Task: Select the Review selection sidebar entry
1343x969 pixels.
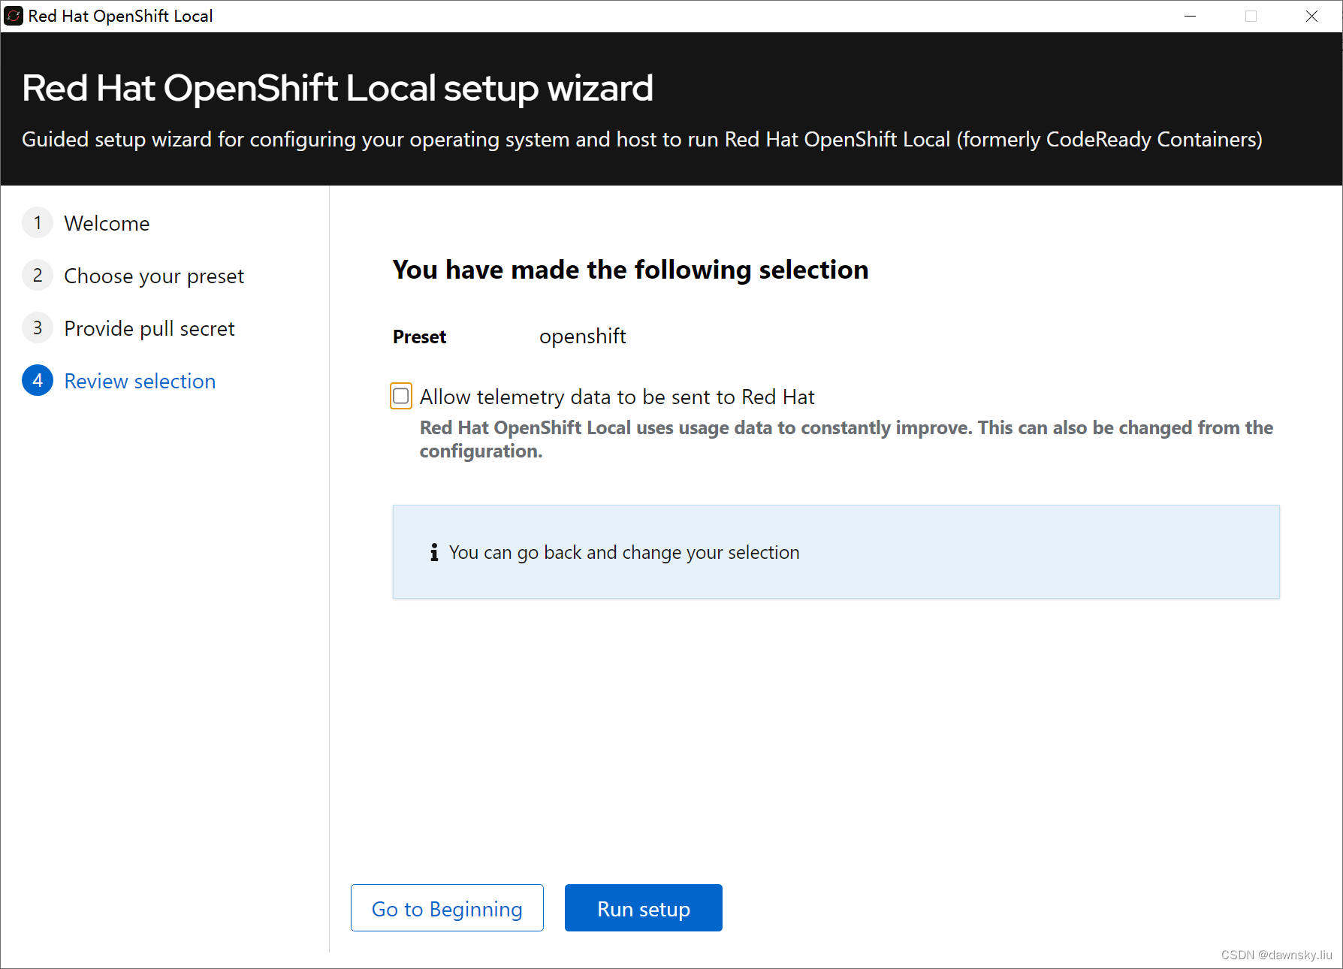Action: (140, 381)
